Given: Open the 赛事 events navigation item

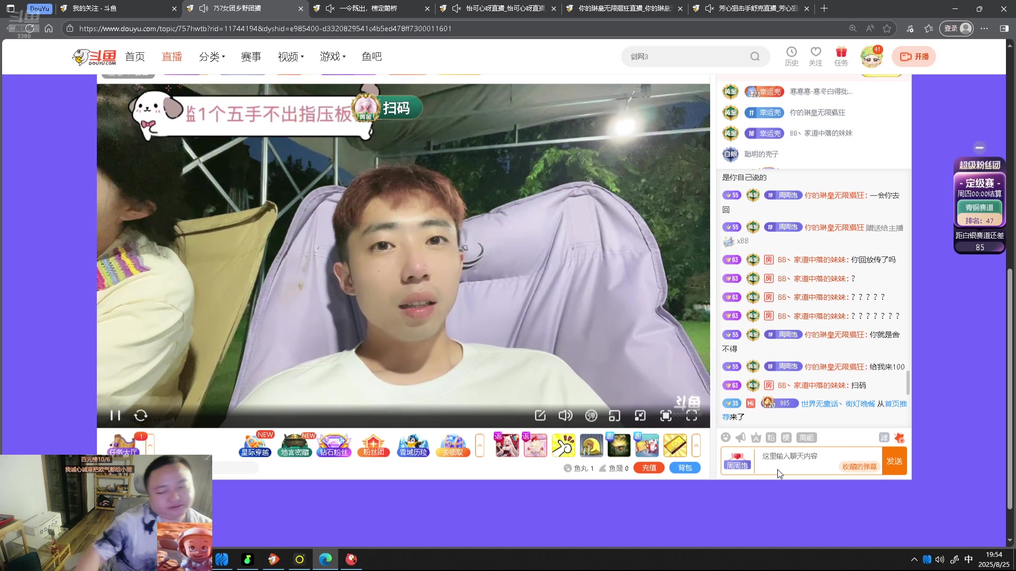Looking at the screenshot, I should pos(251,57).
